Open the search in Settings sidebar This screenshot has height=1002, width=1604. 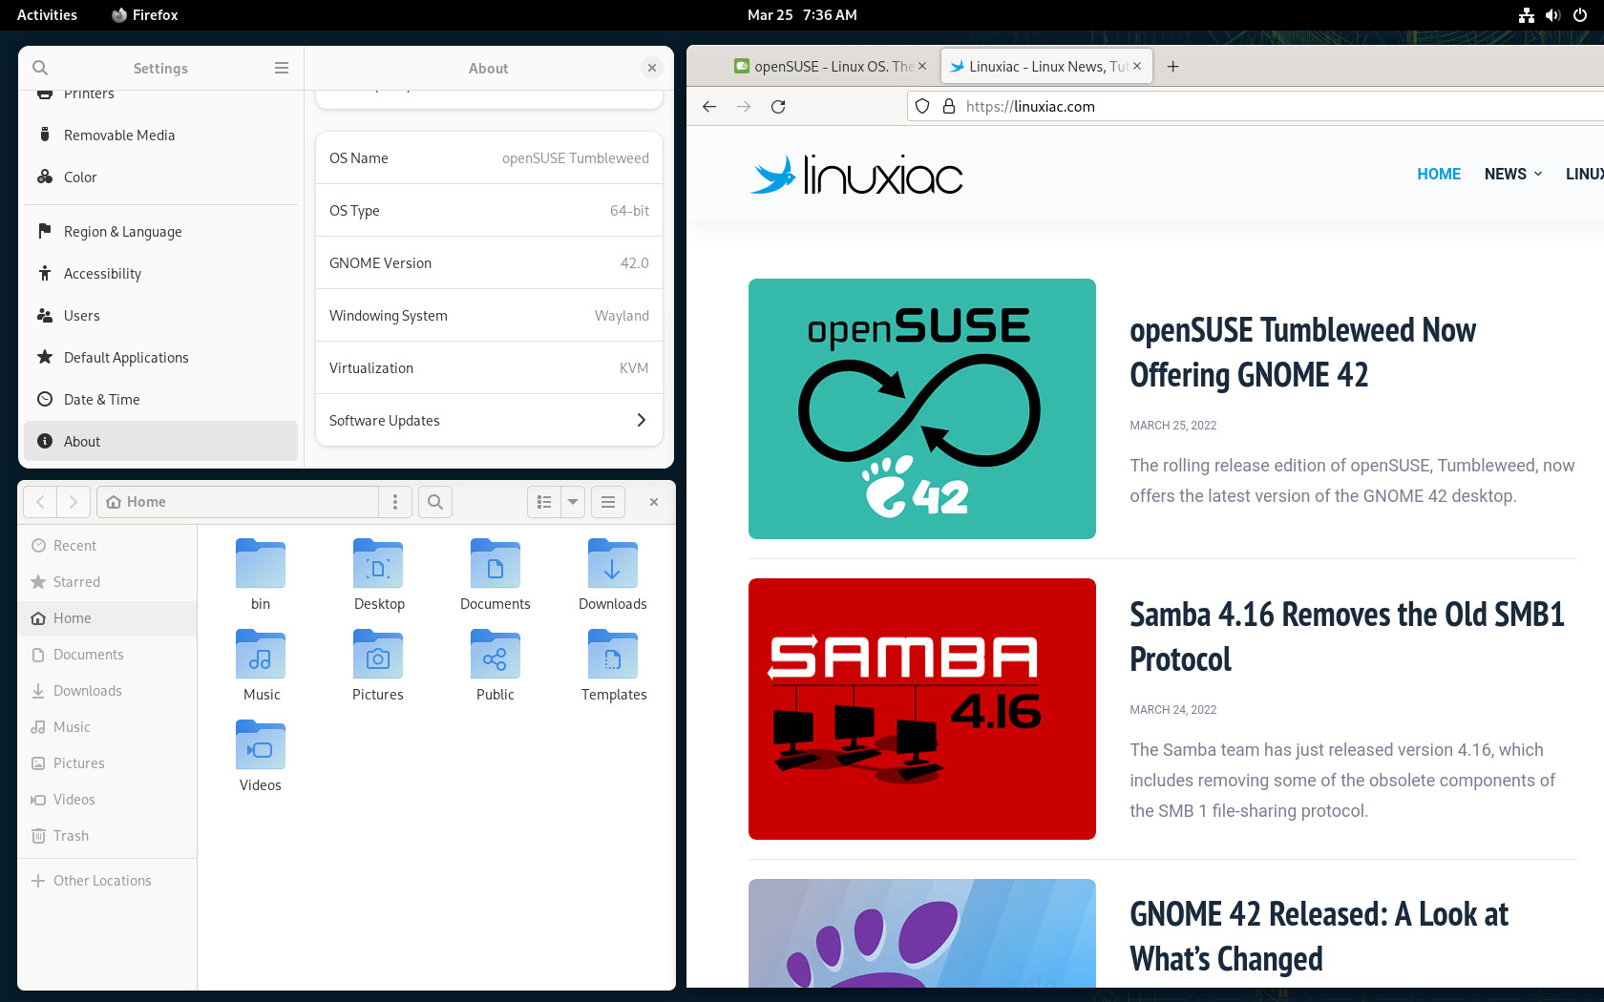tap(40, 68)
